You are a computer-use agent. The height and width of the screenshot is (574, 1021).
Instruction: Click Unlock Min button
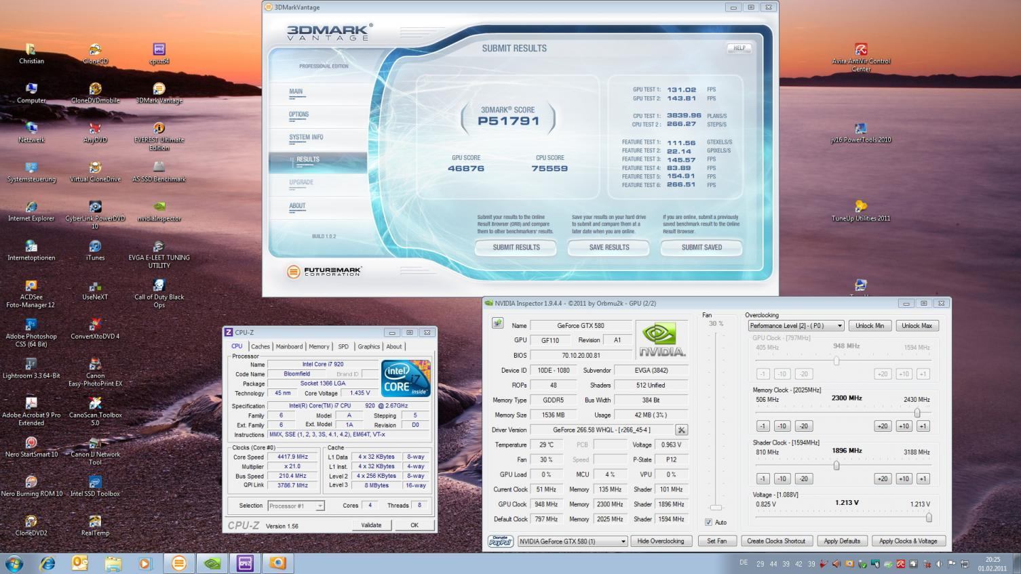coord(869,326)
